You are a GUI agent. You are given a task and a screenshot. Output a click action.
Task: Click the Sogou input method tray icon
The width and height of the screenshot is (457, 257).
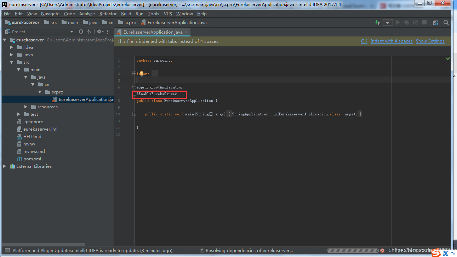[435, 253]
